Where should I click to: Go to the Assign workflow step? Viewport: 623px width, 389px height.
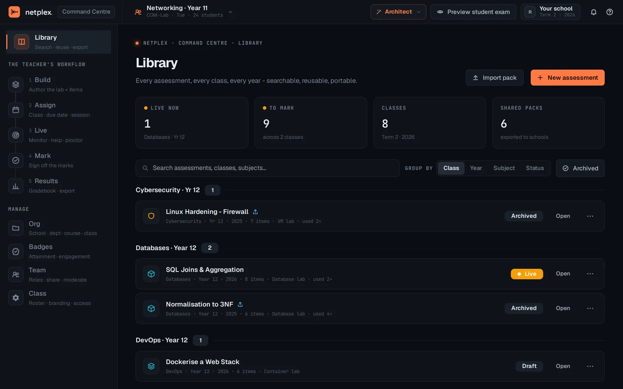(x=59, y=110)
